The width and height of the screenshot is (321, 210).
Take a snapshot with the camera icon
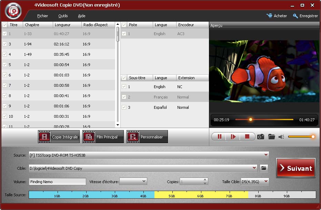261,137
